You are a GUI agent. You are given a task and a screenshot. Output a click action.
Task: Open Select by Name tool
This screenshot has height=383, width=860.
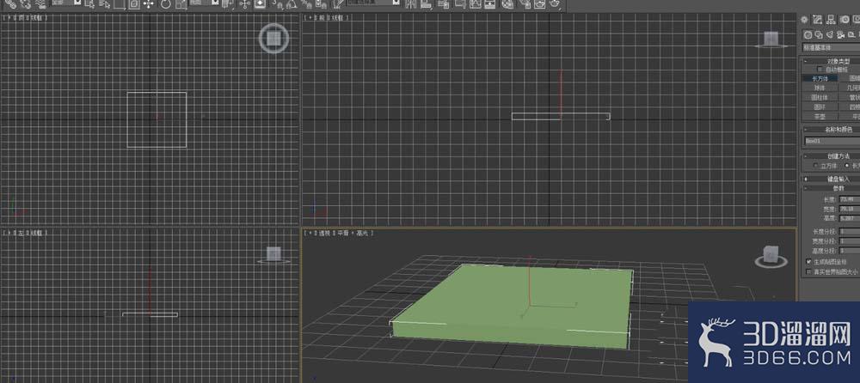coord(104,4)
